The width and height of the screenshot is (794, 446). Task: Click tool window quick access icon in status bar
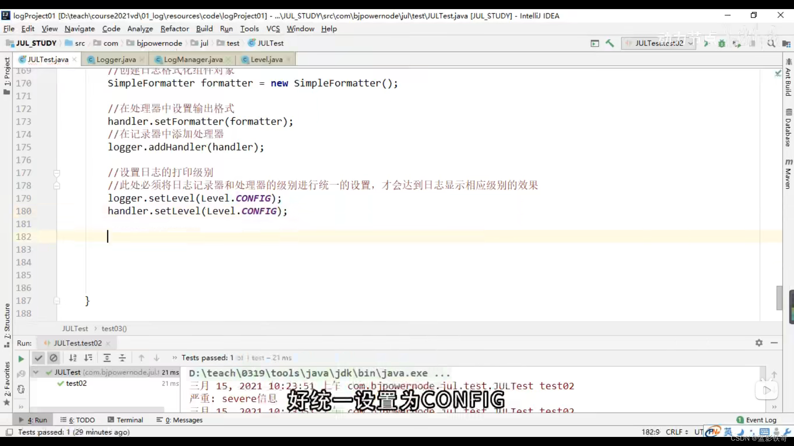coord(9,432)
